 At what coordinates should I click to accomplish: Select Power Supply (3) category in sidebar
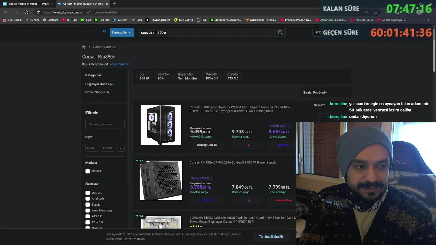[97, 92]
